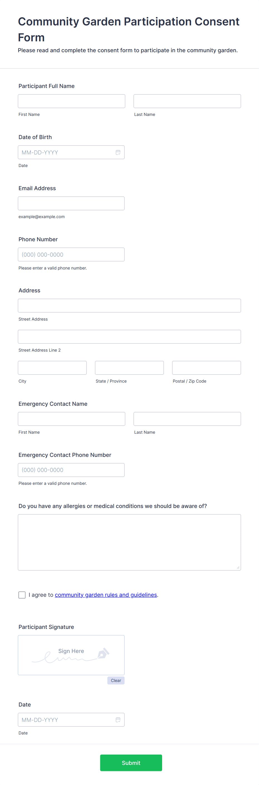Screen dimensions: 259x785
Task: Clear the participant signature
Action: (116, 681)
